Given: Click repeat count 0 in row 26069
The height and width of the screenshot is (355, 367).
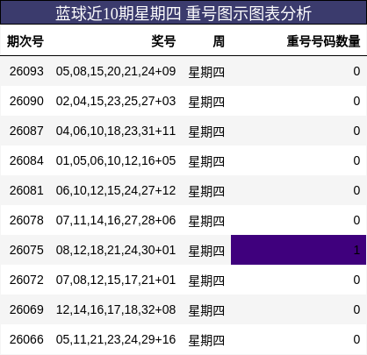Looking at the screenshot, I should click(356, 309).
